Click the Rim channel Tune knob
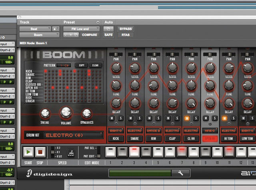Viewport: 256px width, 190px height. coord(154,85)
